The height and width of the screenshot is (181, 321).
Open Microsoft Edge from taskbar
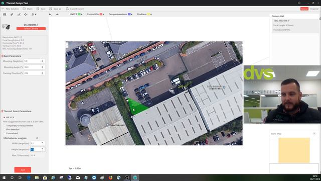pos(29,177)
